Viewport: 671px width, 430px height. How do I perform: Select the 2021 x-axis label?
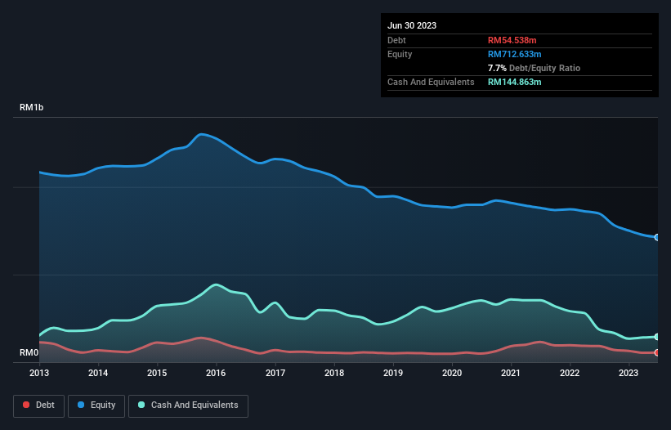(511, 374)
